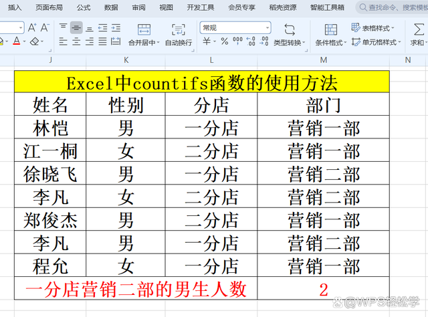The width and height of the screenshot is (428, 317).
Task: Click the 求和 sum button
Action: pyautogui.click(x=418, y=35)
